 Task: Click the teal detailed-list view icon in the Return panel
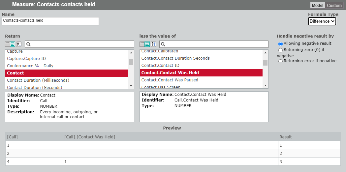13,44
